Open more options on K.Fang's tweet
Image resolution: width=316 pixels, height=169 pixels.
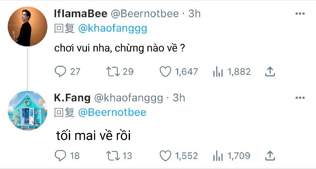(300, 98)
